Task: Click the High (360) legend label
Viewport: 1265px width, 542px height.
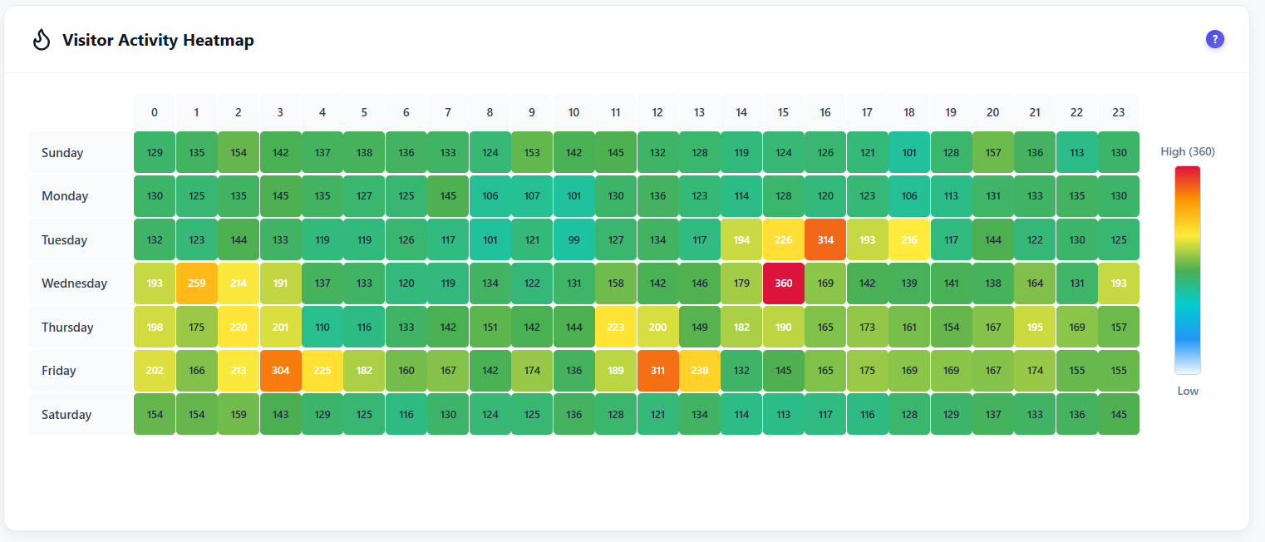Action: coord(1186,151)
